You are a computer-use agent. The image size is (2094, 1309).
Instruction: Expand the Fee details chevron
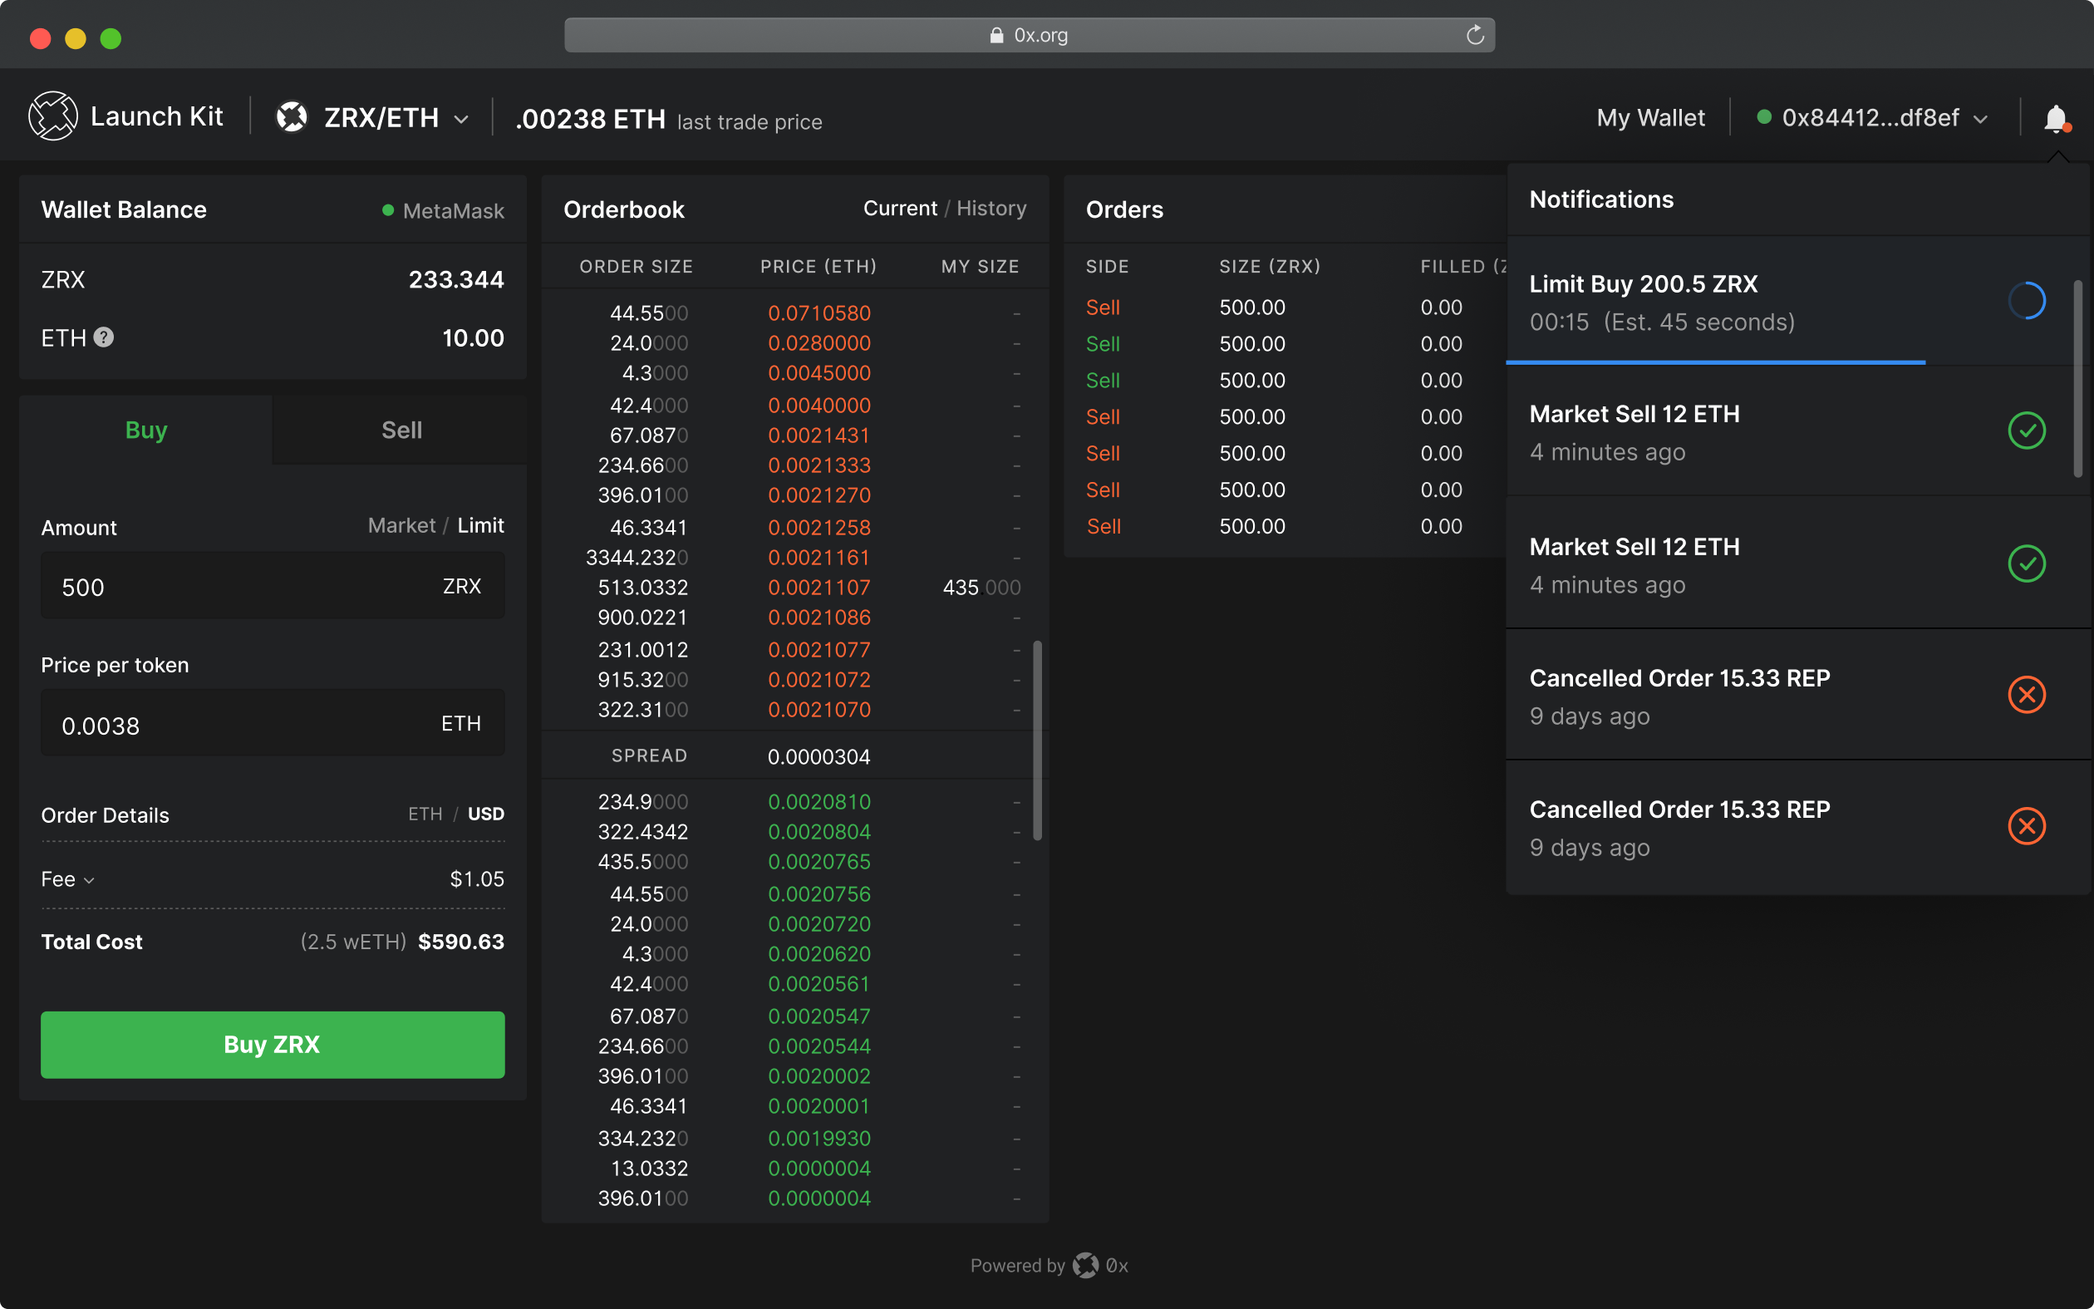pyautogui.click(x=89, y=880)
